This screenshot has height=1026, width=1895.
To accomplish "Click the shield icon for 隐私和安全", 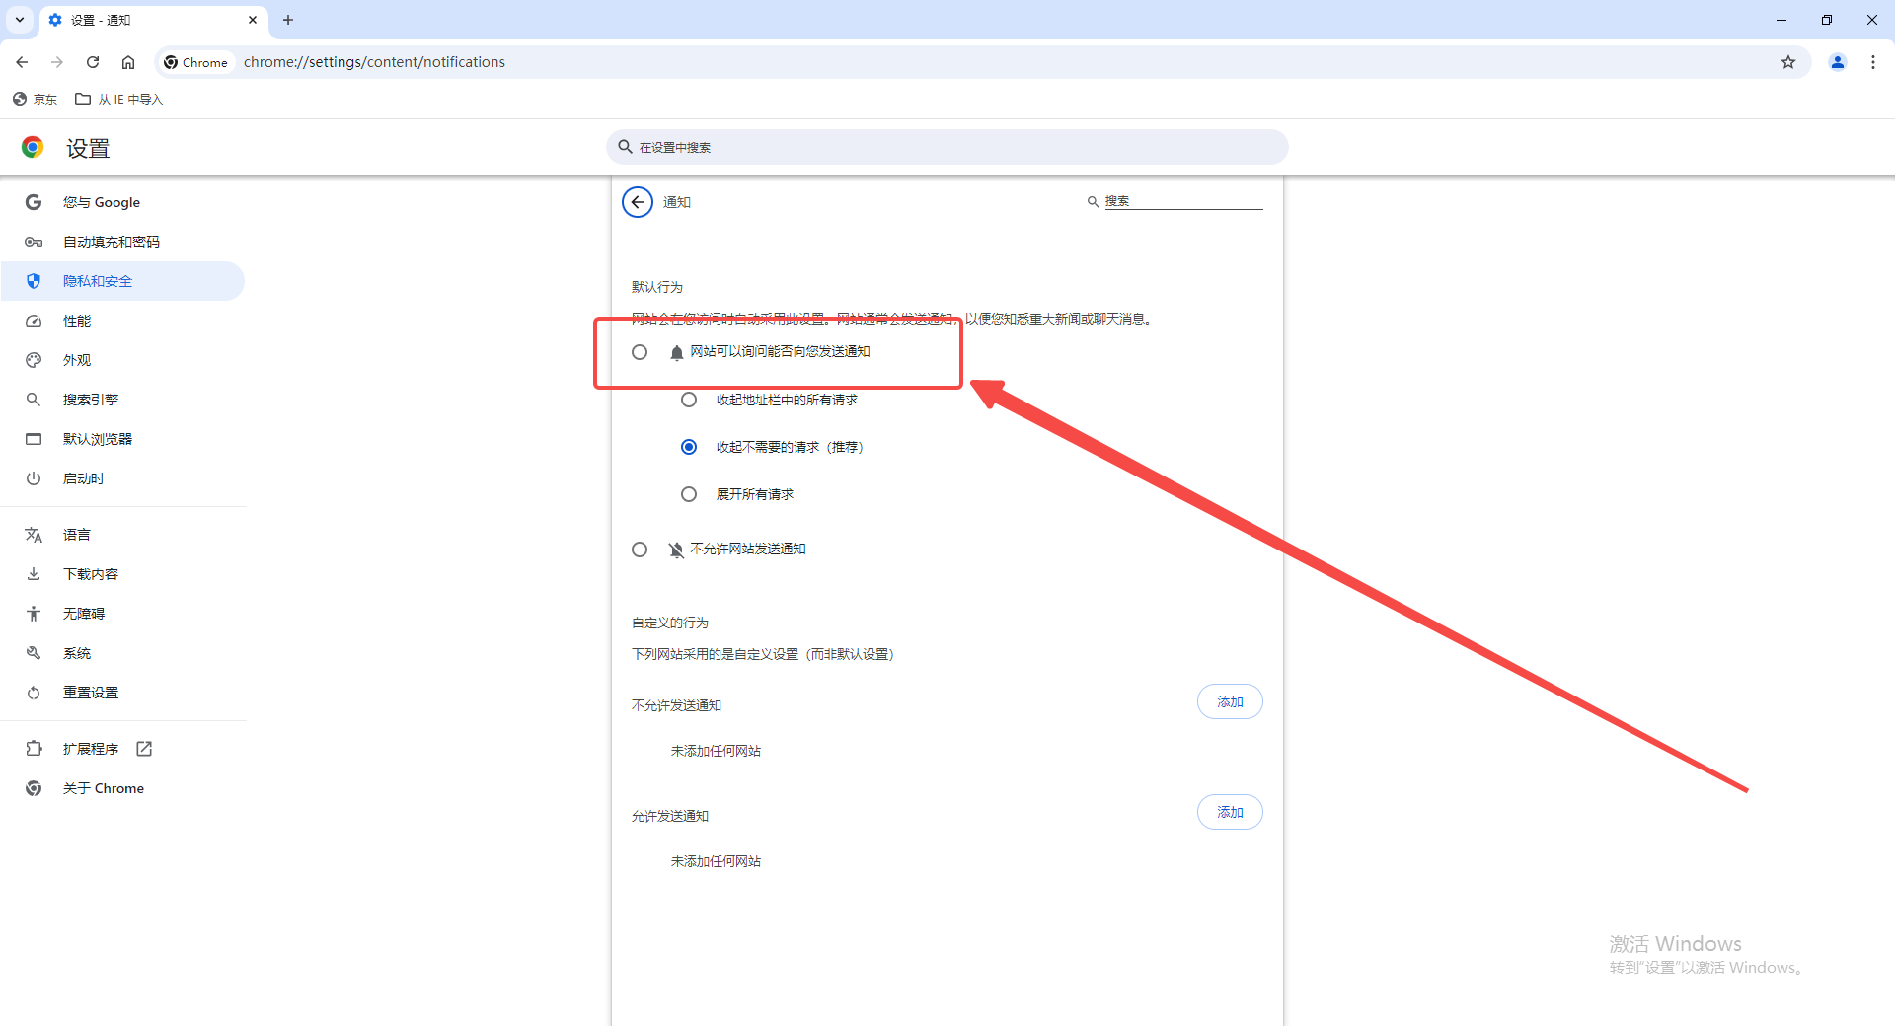I will pyautogui.click(x=34, y=281).
